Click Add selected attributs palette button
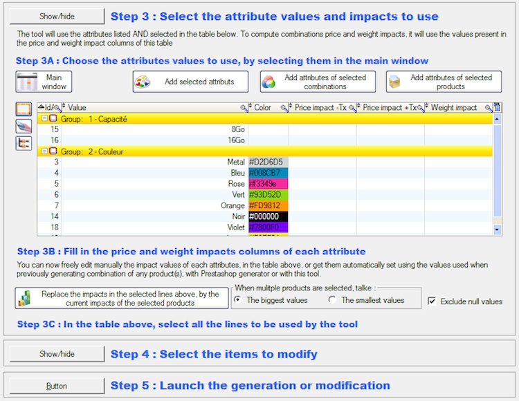The height and width of the screenshot is (401, 519). (190, 82)
